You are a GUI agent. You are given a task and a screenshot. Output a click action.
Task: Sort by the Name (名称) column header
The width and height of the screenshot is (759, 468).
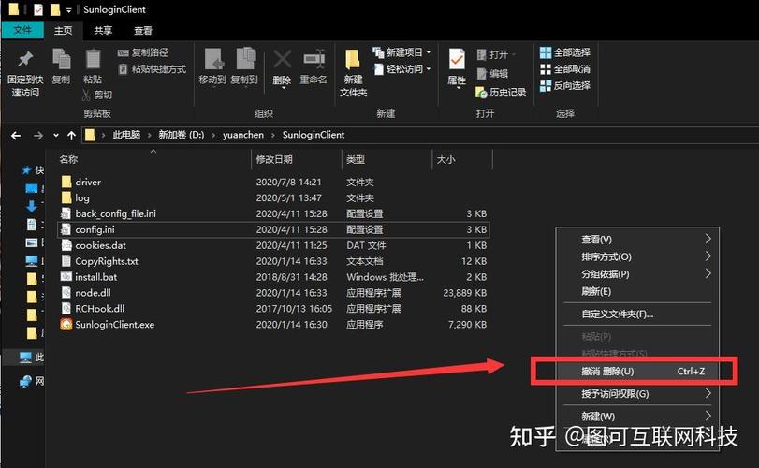pyautogui.click(x=68, y=159)
